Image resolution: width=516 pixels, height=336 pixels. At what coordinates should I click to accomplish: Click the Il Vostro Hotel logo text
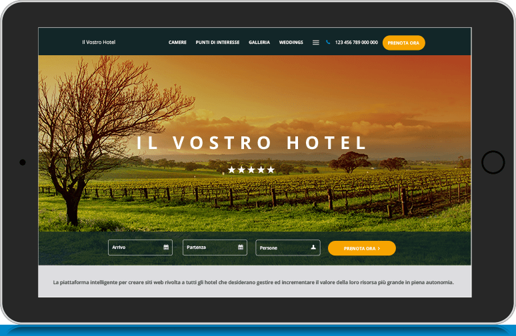pos(99,42)
